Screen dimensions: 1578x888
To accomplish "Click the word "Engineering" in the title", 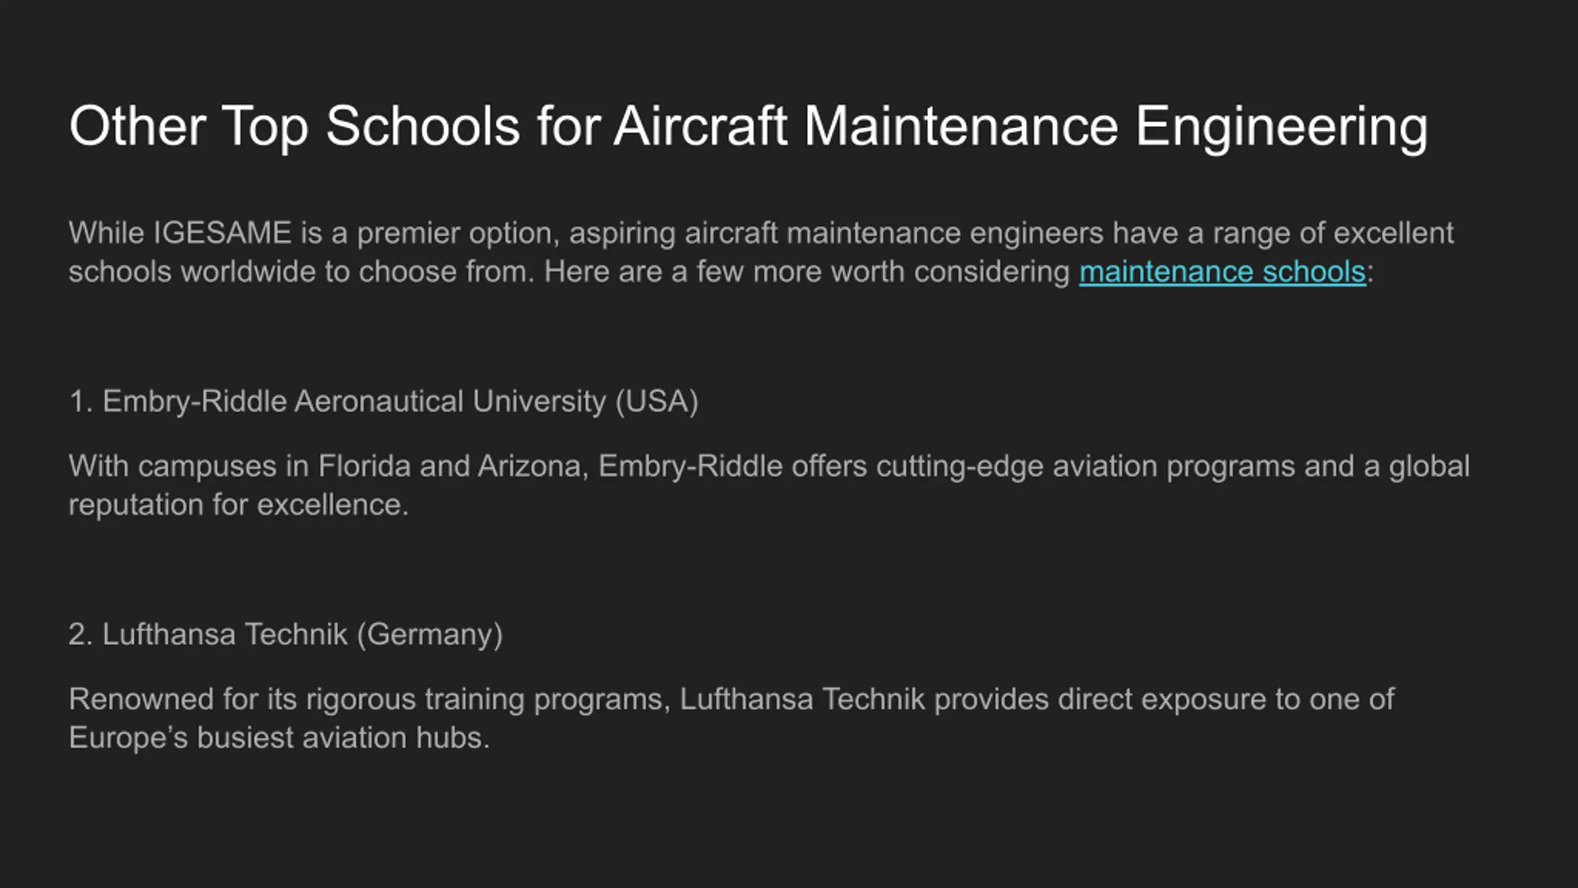I will click(x=1282, y=126).
